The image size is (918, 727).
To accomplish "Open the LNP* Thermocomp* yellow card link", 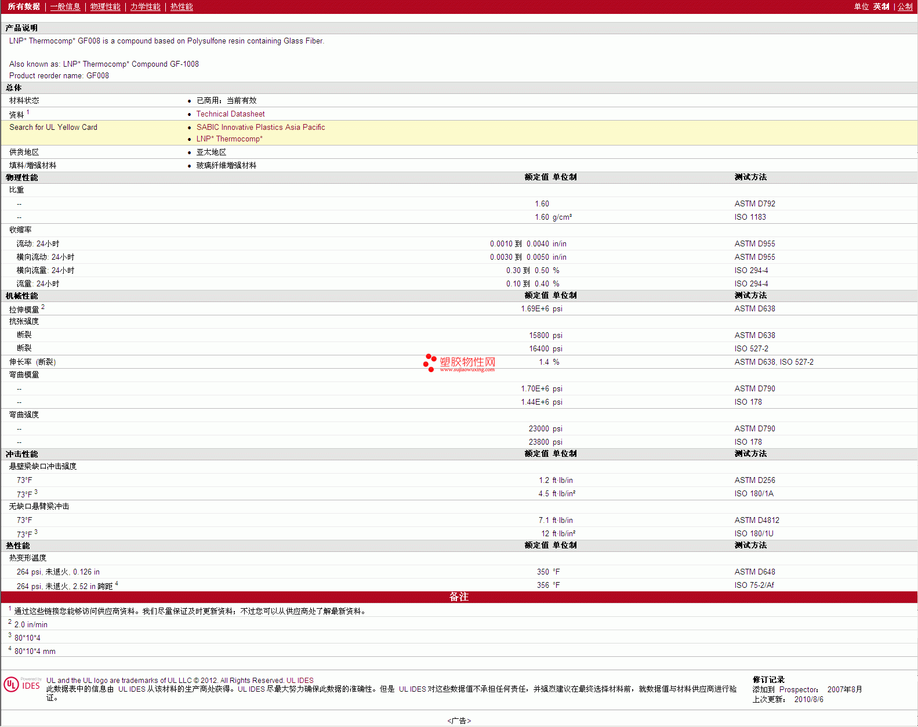I will pos(229,139).
